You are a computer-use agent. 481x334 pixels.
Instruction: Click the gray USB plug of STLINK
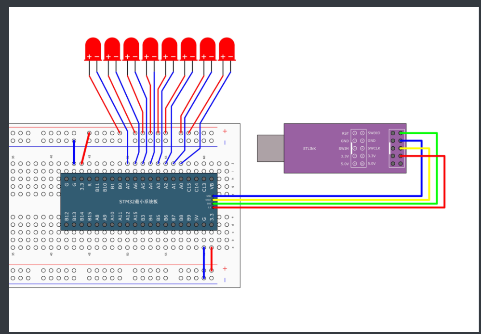point(270,148)
